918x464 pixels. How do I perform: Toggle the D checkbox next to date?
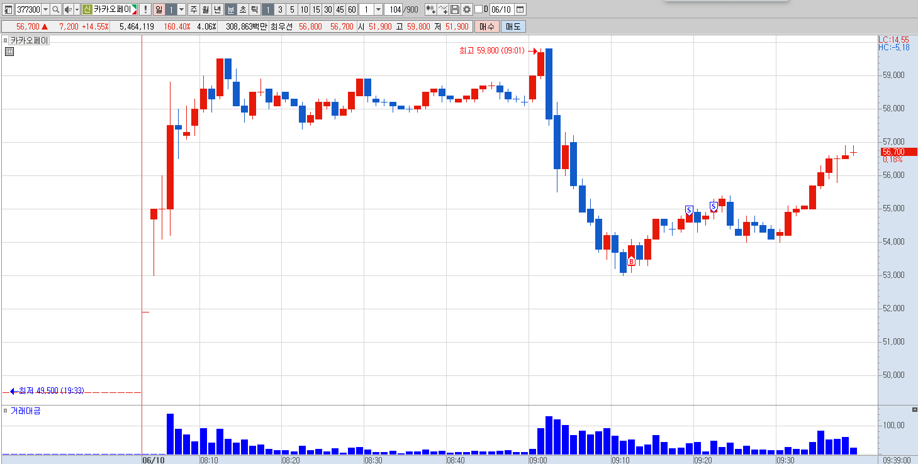tap(478, 9)
